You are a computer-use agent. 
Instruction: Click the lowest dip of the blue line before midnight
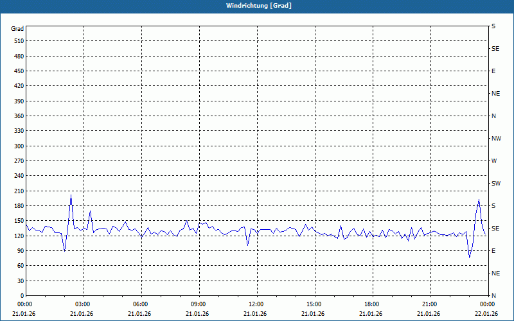pos(470,257)
